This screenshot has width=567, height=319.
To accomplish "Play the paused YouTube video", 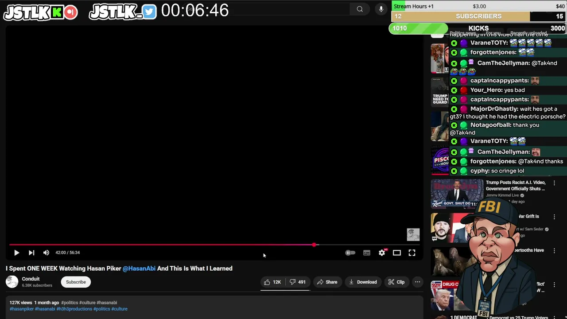I will pos(16,253).
